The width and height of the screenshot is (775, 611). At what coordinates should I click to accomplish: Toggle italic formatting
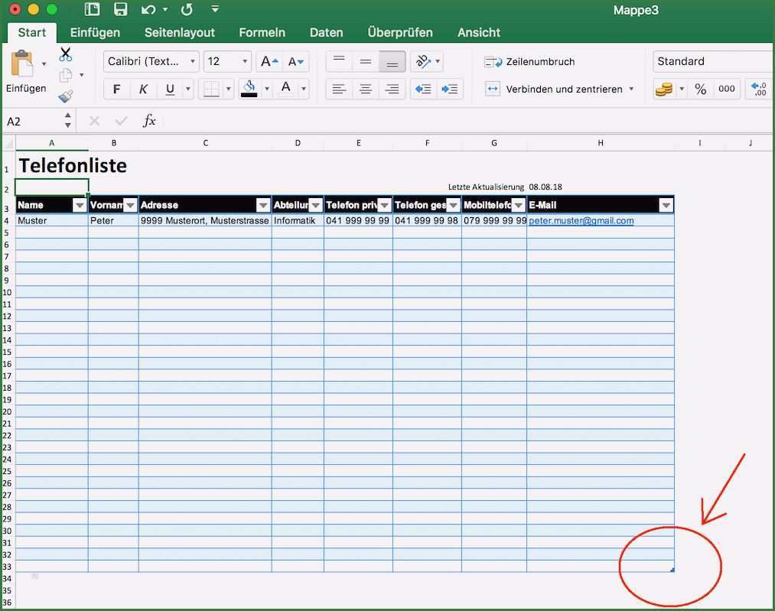[x=143, y=89]
